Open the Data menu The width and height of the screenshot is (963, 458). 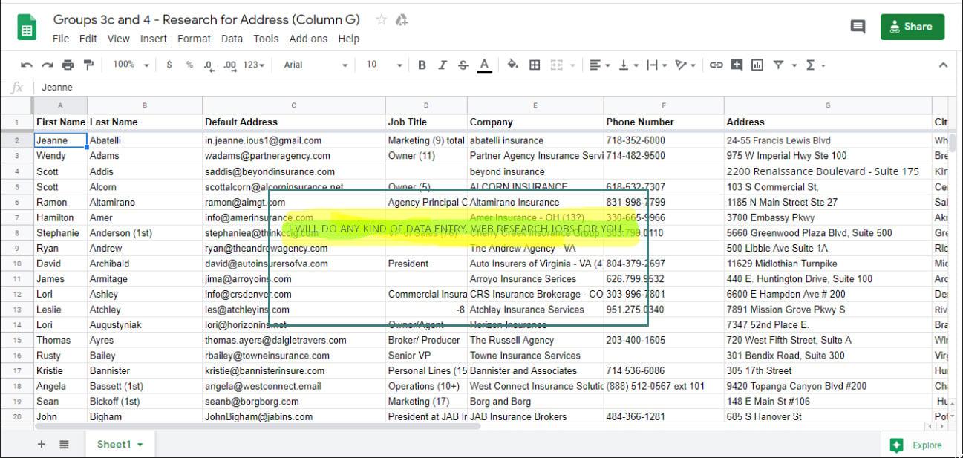pos(232,39)
